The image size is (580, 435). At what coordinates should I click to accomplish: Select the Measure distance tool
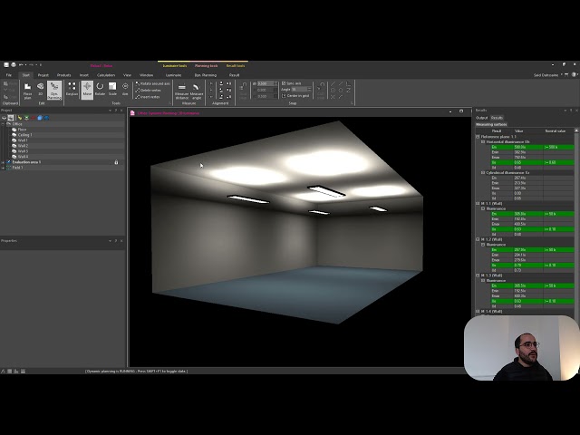point(181,91)
